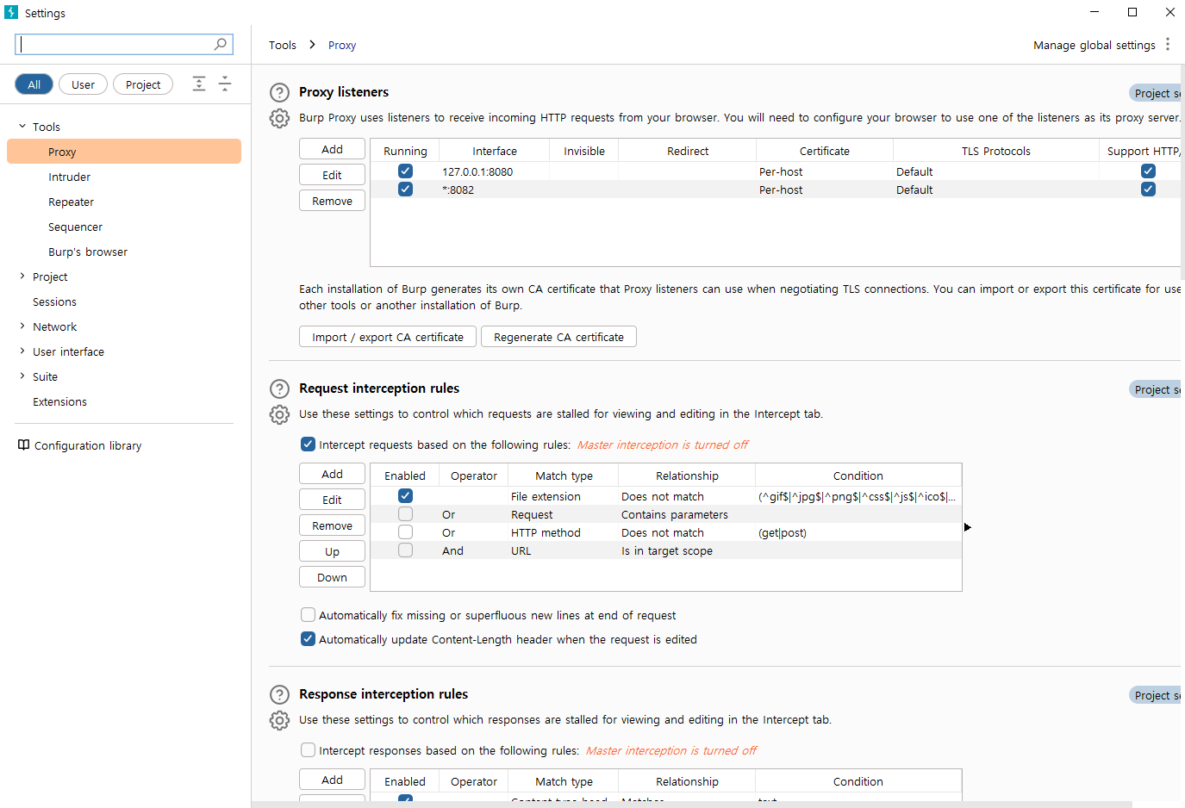Collapse the Tools tree node
Image resolution: width=1185 pixels, height=808 pixels.
pos(22,127)
